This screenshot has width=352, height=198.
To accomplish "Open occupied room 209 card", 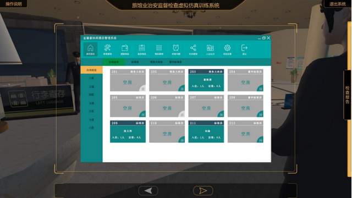I will point(128,131).
